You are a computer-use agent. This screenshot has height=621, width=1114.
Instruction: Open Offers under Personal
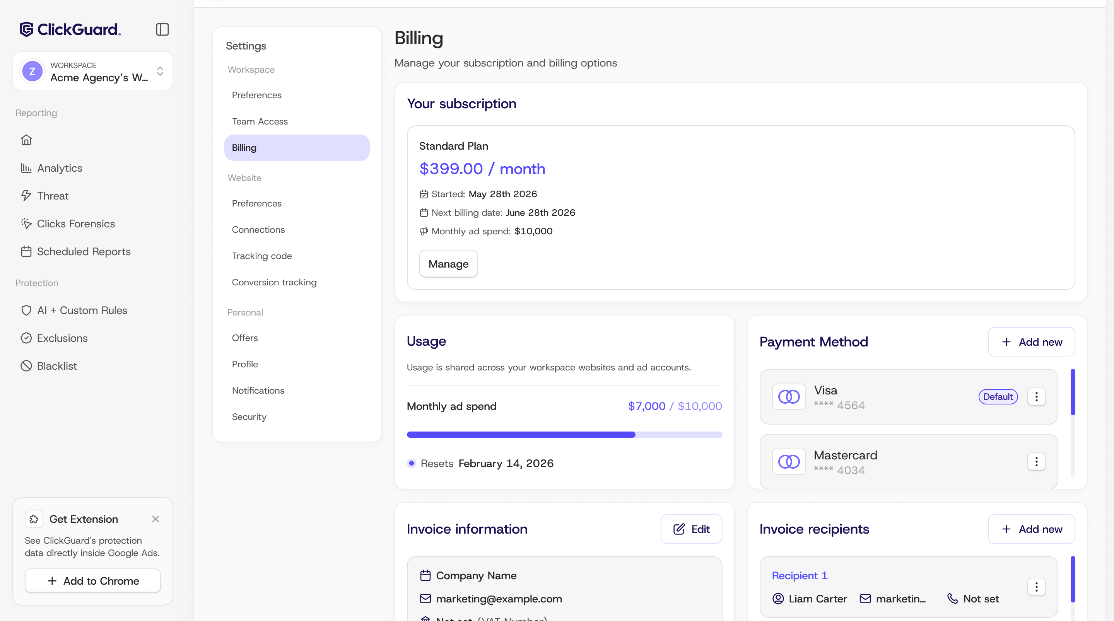pos(297,338)
